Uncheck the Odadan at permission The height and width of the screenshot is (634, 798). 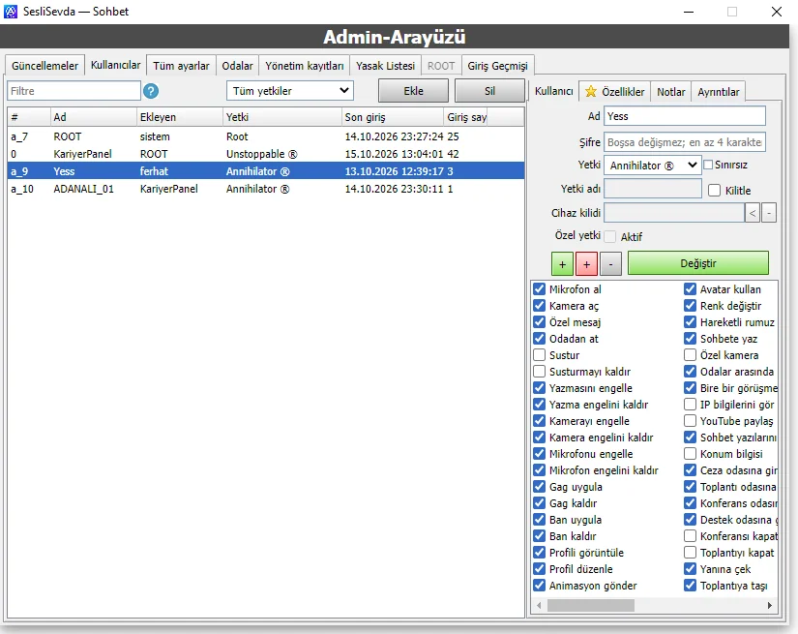539,338
